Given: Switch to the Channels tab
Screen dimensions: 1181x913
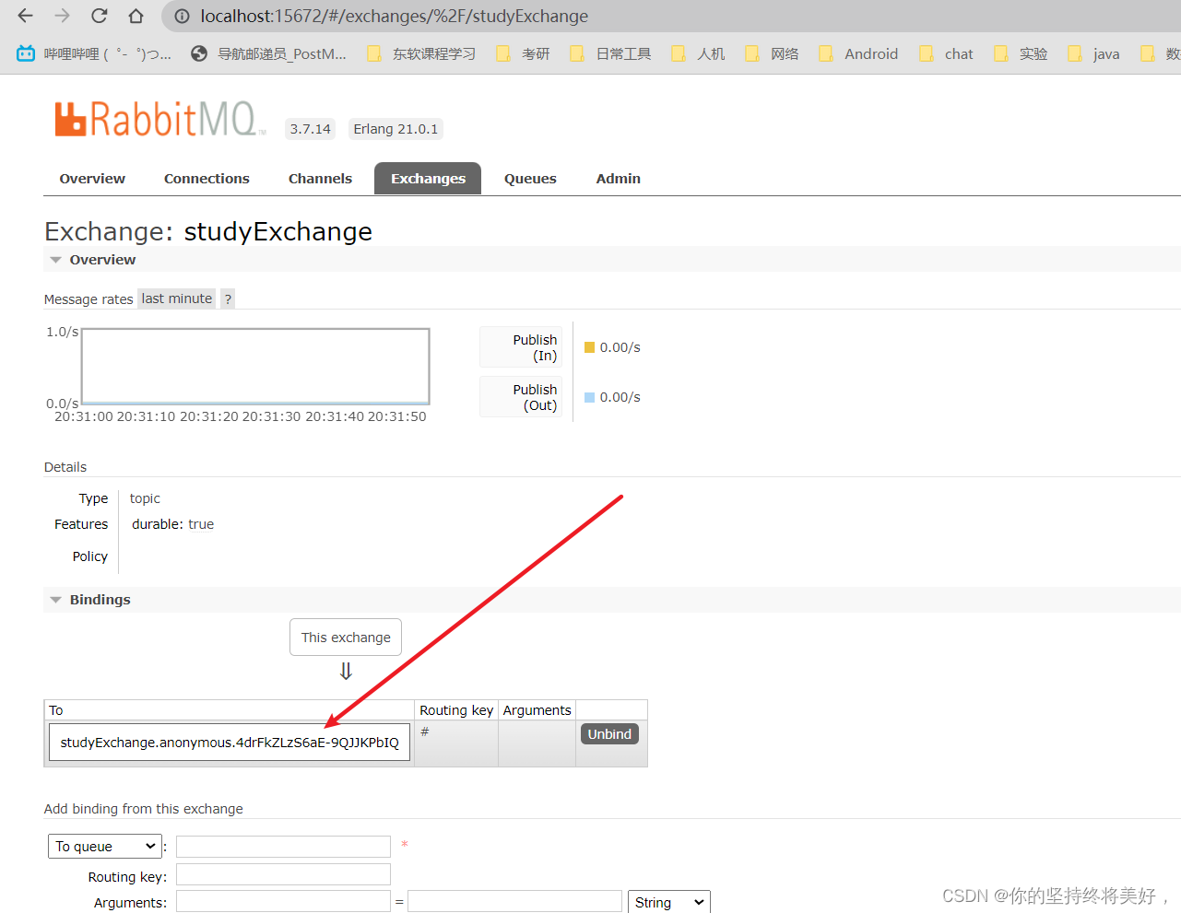Looking at the screenshot, I should pyautogui.click(x=320, y=179).
